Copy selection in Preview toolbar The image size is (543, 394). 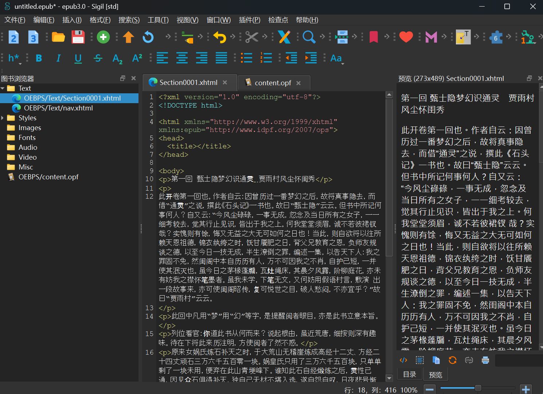click(x=436, y=360)
